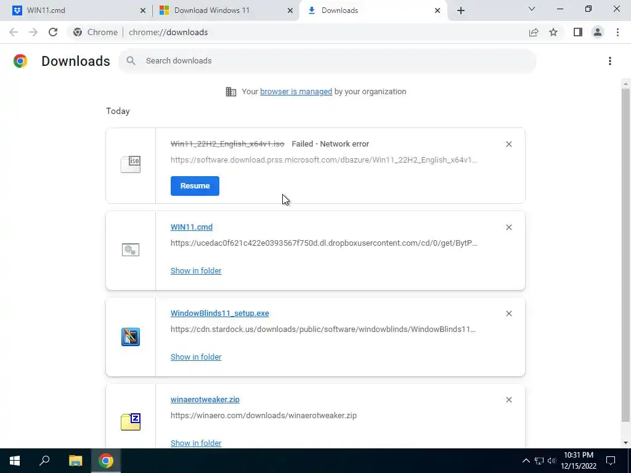Screen dimensions: 631x473
Task: Click the cdn.stardock.us source URL text
Action: coord(323,329)
